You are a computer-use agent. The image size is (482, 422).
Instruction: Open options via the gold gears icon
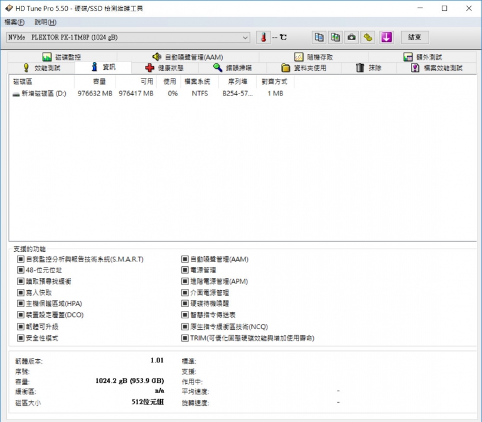(368, 38)
